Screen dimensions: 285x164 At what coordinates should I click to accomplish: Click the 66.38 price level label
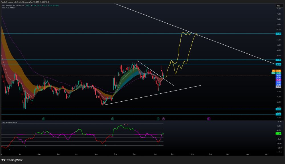click(x=278, y=34)
